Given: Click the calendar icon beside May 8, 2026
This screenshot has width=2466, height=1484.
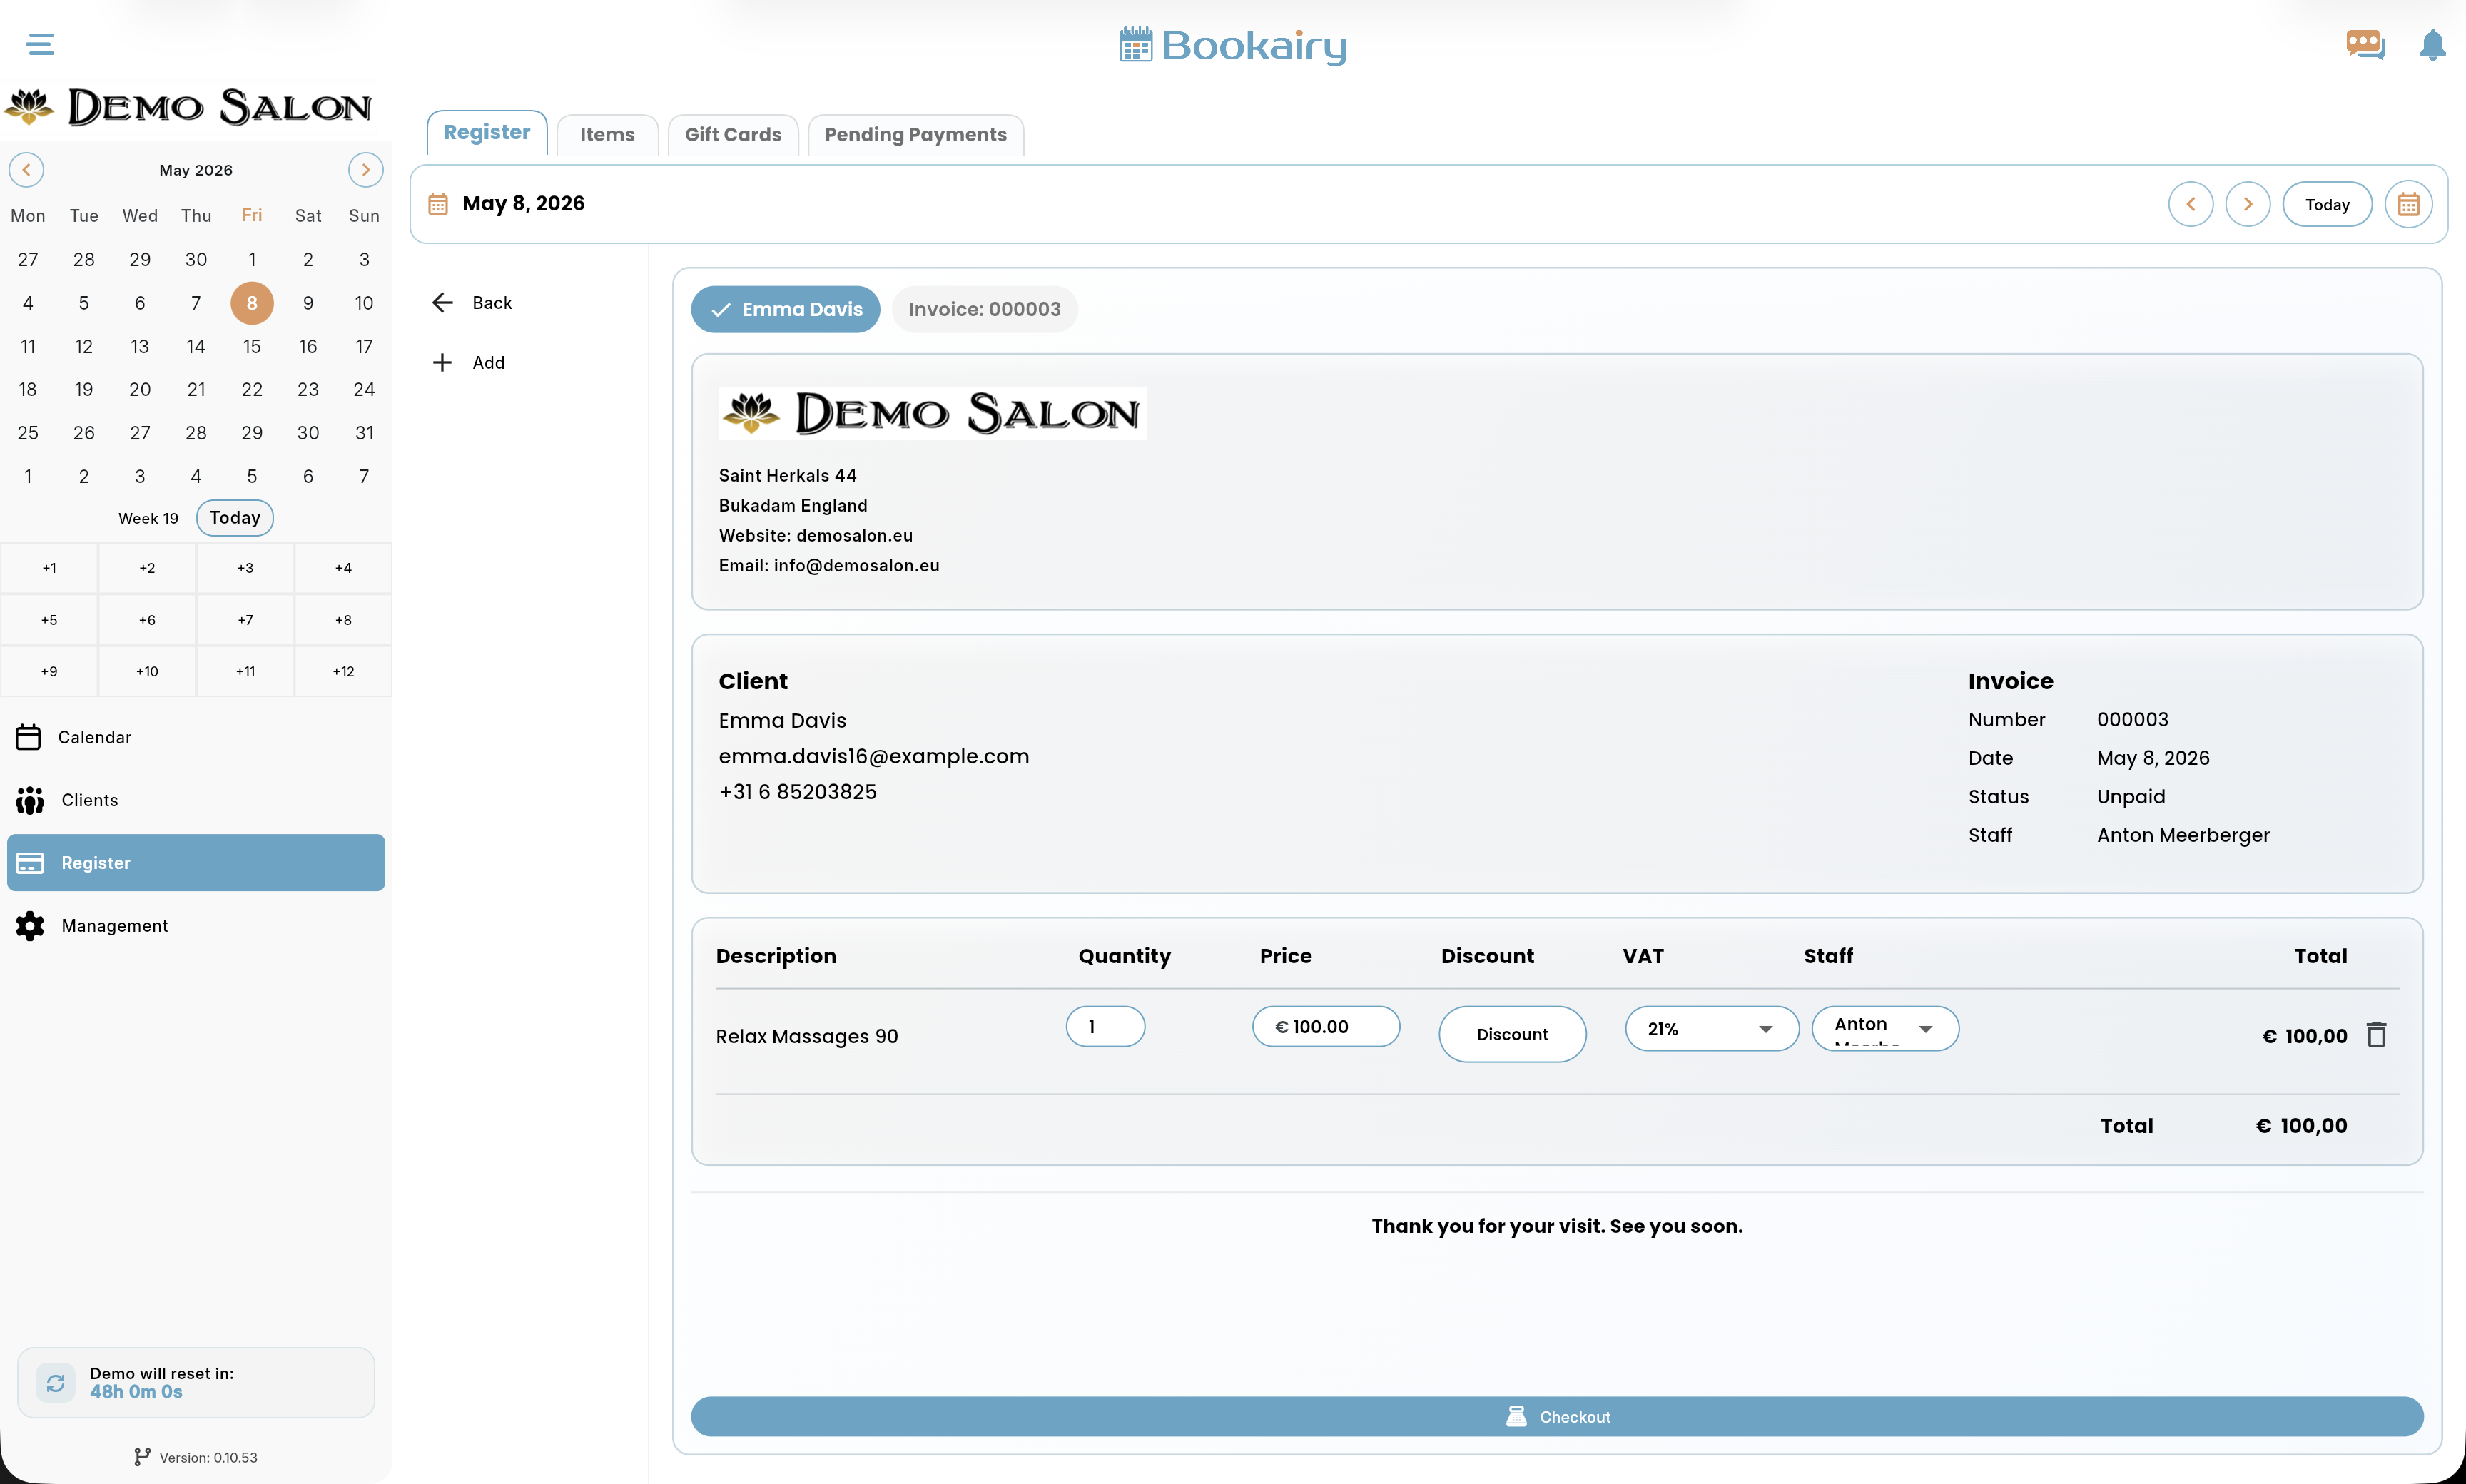Looking at the screenshot, I should [x=438, y=204].
